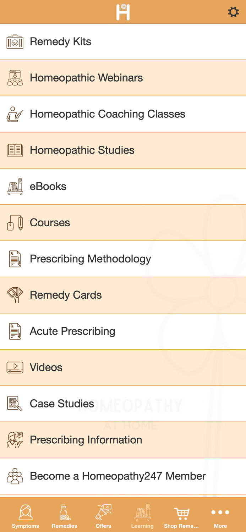Screen dimensions: 246x532
Task: Open Homeopathic Webinars
Action: click(x=86, y=78)
